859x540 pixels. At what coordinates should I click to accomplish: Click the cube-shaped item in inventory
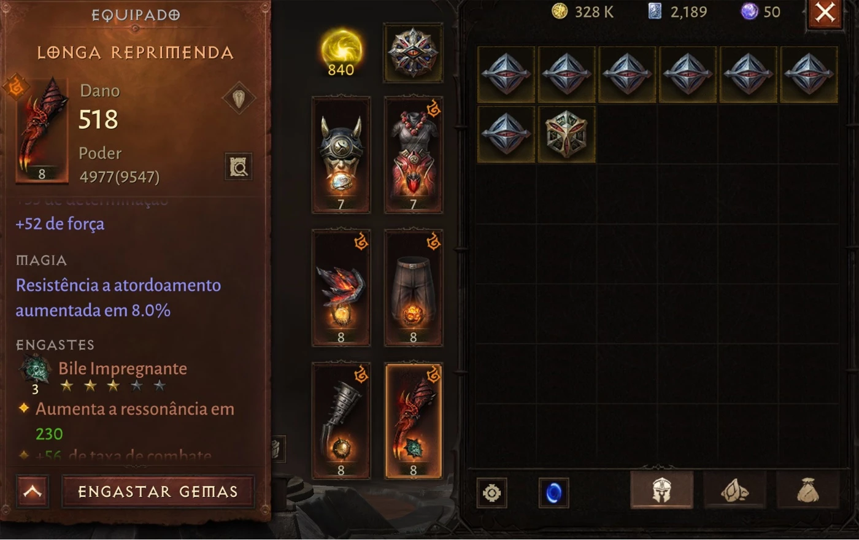566,134
